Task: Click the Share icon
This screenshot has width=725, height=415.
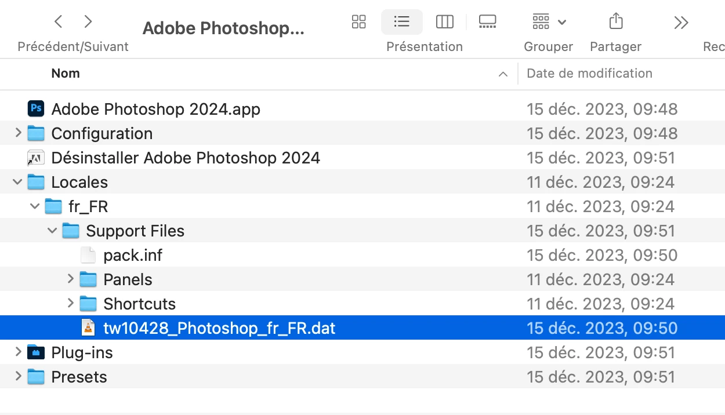Action: 615,22
